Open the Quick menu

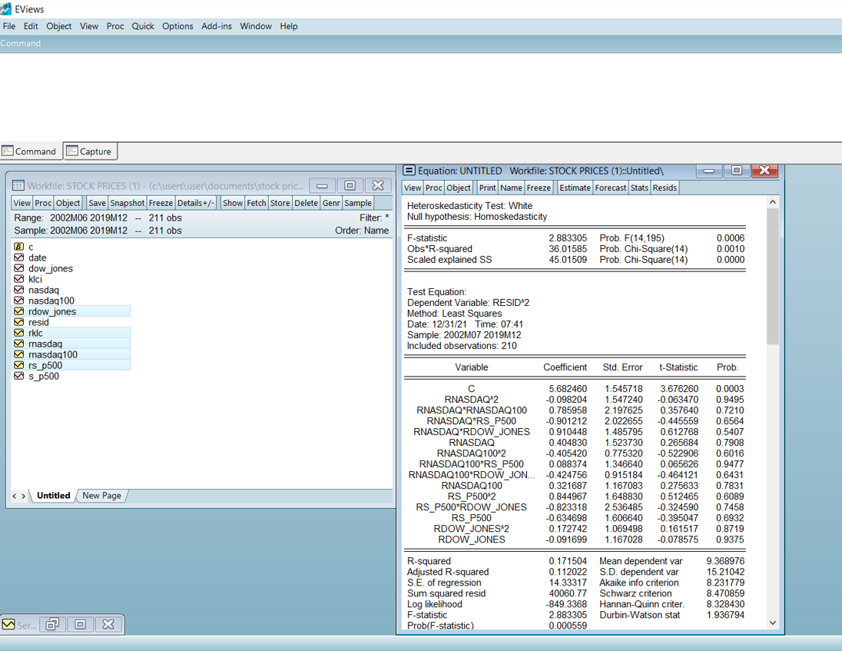click(x=143, y=25)
